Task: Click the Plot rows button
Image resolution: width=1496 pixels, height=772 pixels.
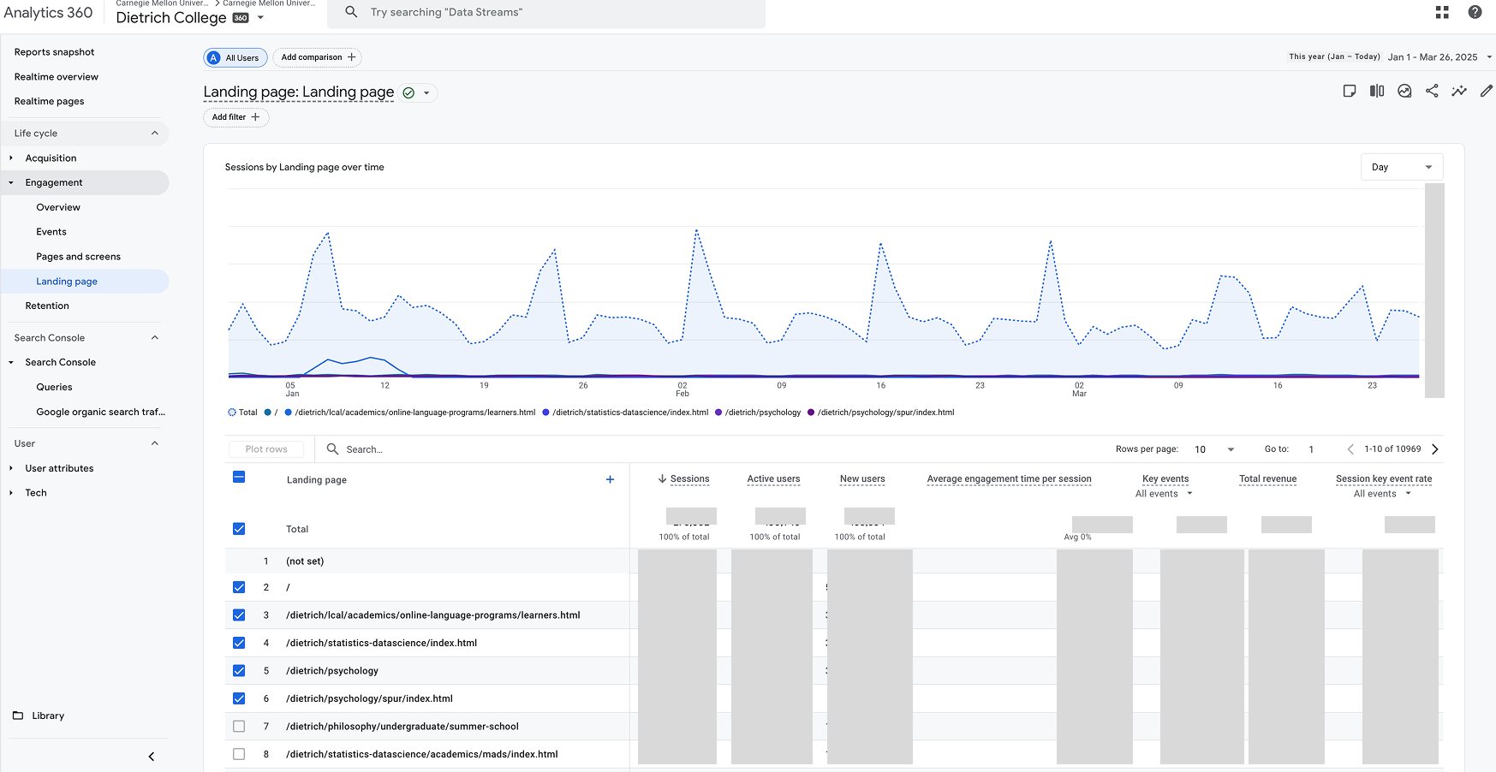Action: [266, 449]
